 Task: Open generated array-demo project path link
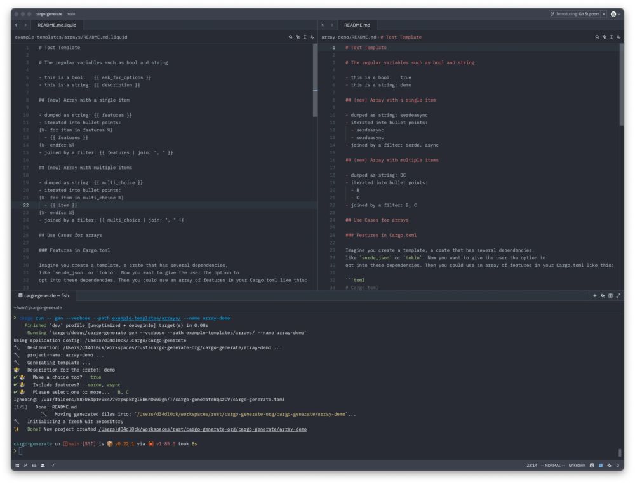click(x=203, y=429)
